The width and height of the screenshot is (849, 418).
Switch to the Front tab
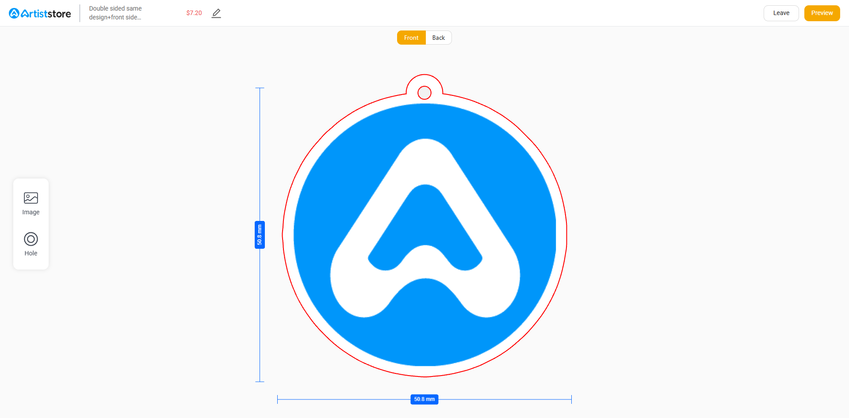click(411, 38)
